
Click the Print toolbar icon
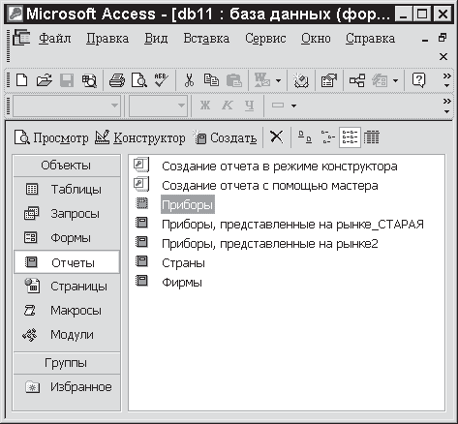[x=117, y=80]
